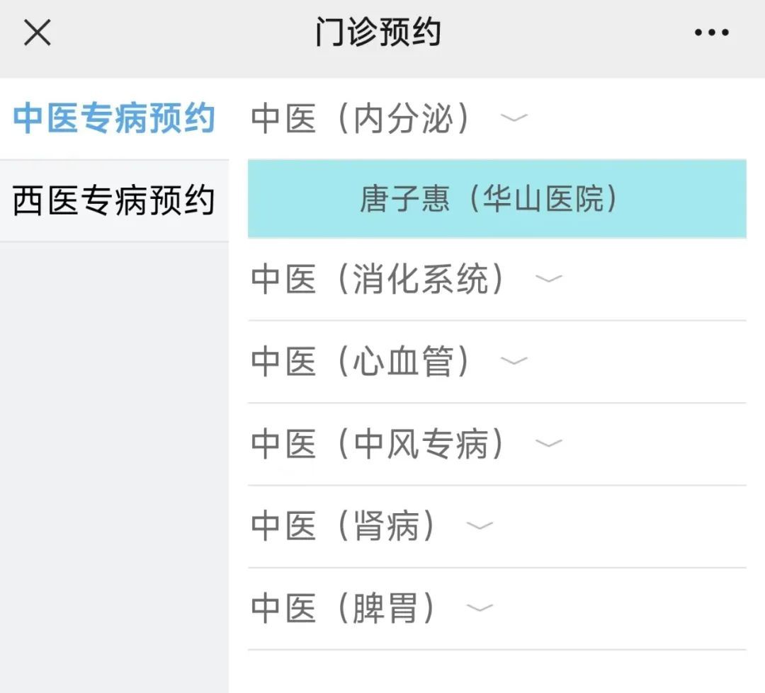Screen dimensions: 765x693
Task: Select the 中医（脾胃） category label
Action: (344, 608)
